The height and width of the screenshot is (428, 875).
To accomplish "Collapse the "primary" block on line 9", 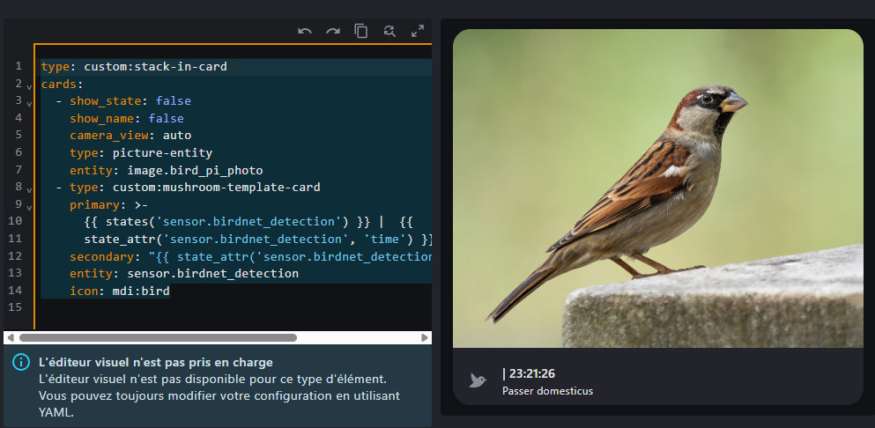I will [29, 206].
